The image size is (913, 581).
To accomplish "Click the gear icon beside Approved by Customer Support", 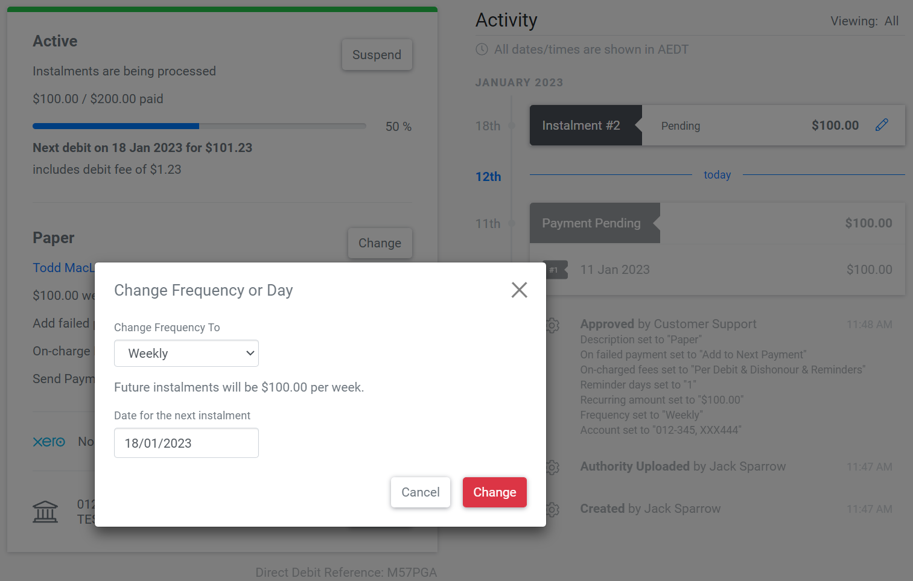I will coord(552,325).
